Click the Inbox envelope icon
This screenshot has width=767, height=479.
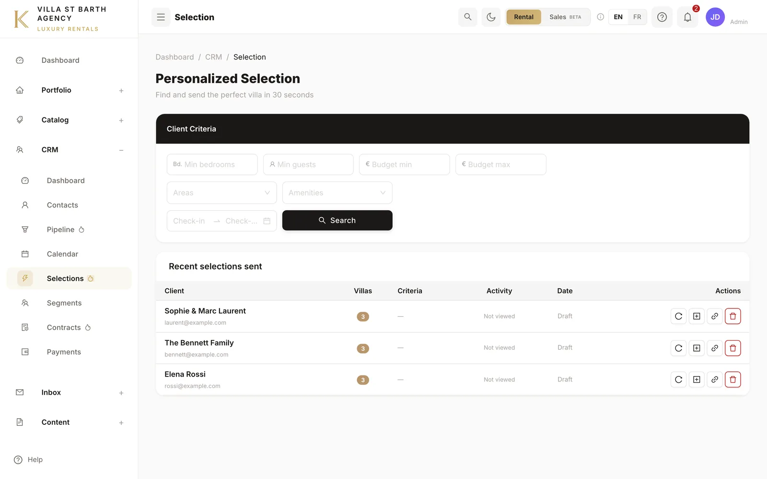pos(20,392)
